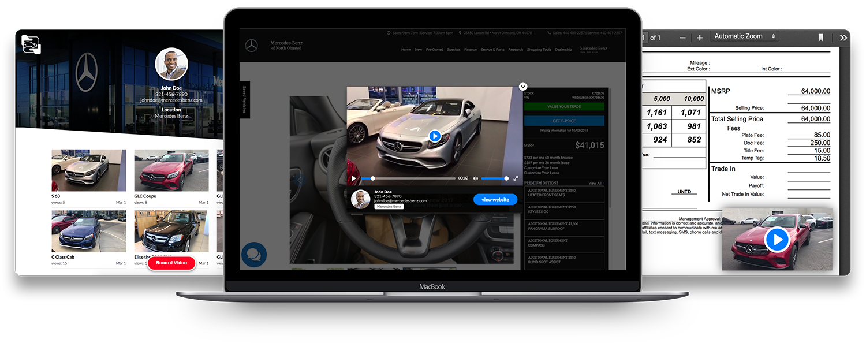Enter fullscreen using the expand arrows icon
Viewport: 866px width, 343px height.
click(516, 178)
